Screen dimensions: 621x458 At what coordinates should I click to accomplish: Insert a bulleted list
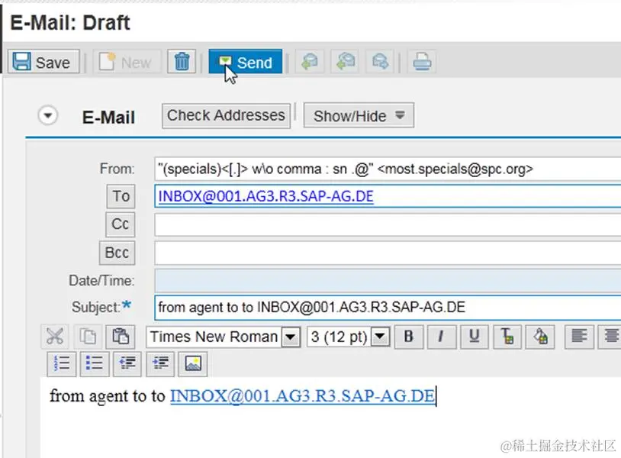(95, 363)
